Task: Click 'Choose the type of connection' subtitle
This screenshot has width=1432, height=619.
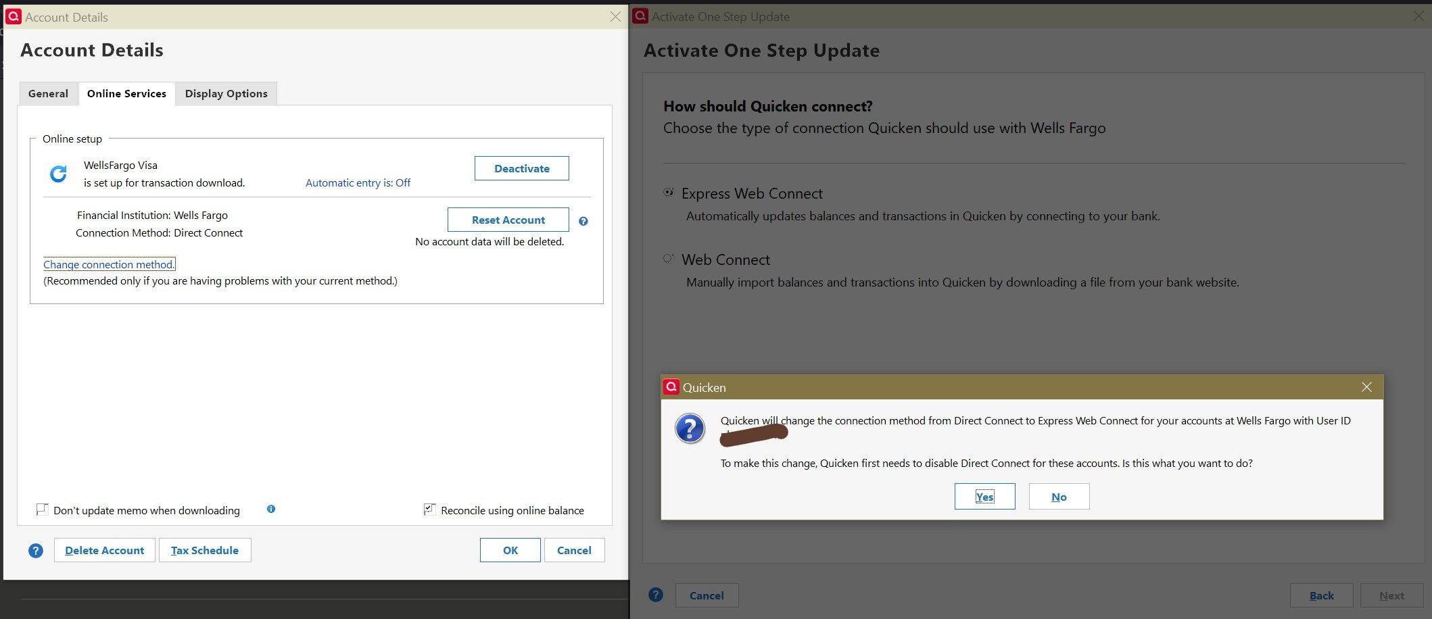Action: pos(884,128)
